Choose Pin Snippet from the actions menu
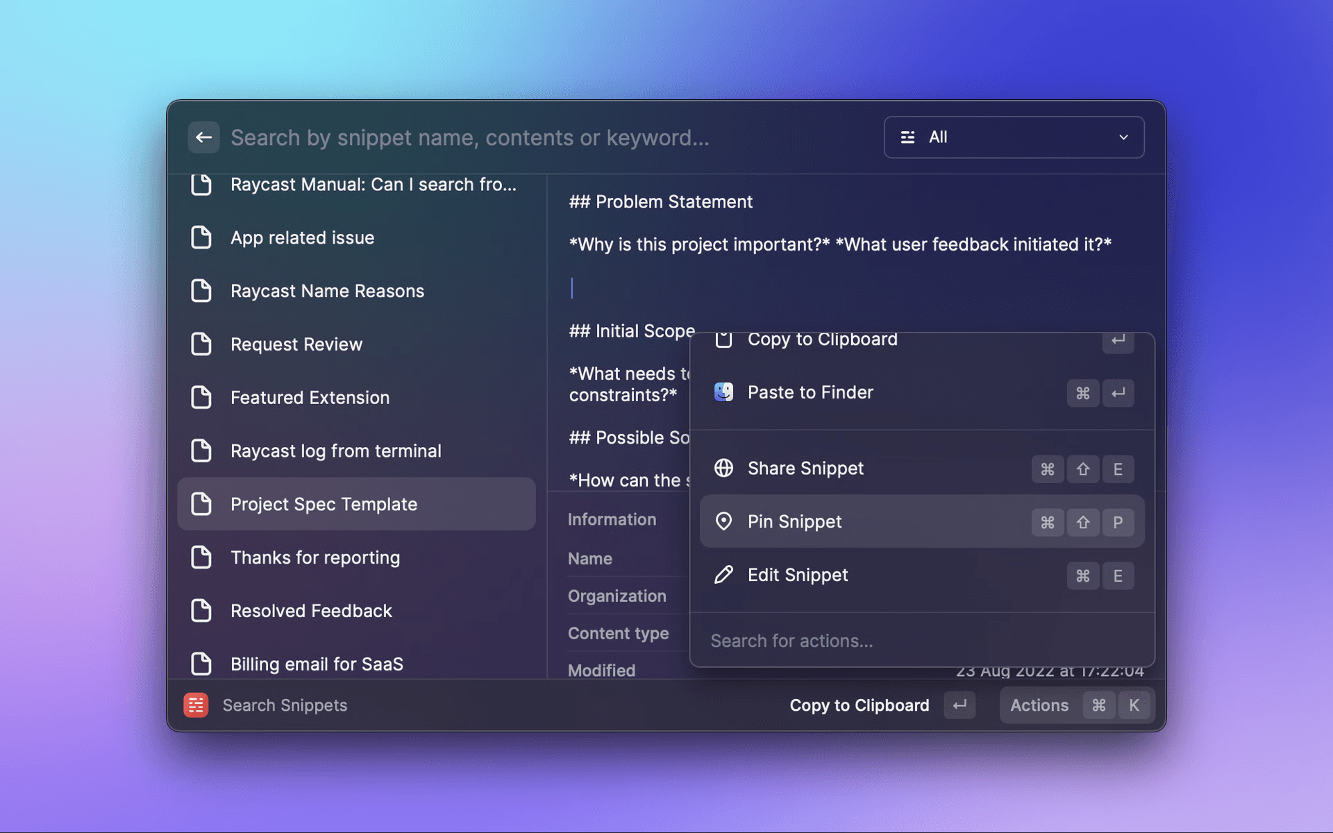Viewport: 1333px width, 833px height. [x=795, y=521]
